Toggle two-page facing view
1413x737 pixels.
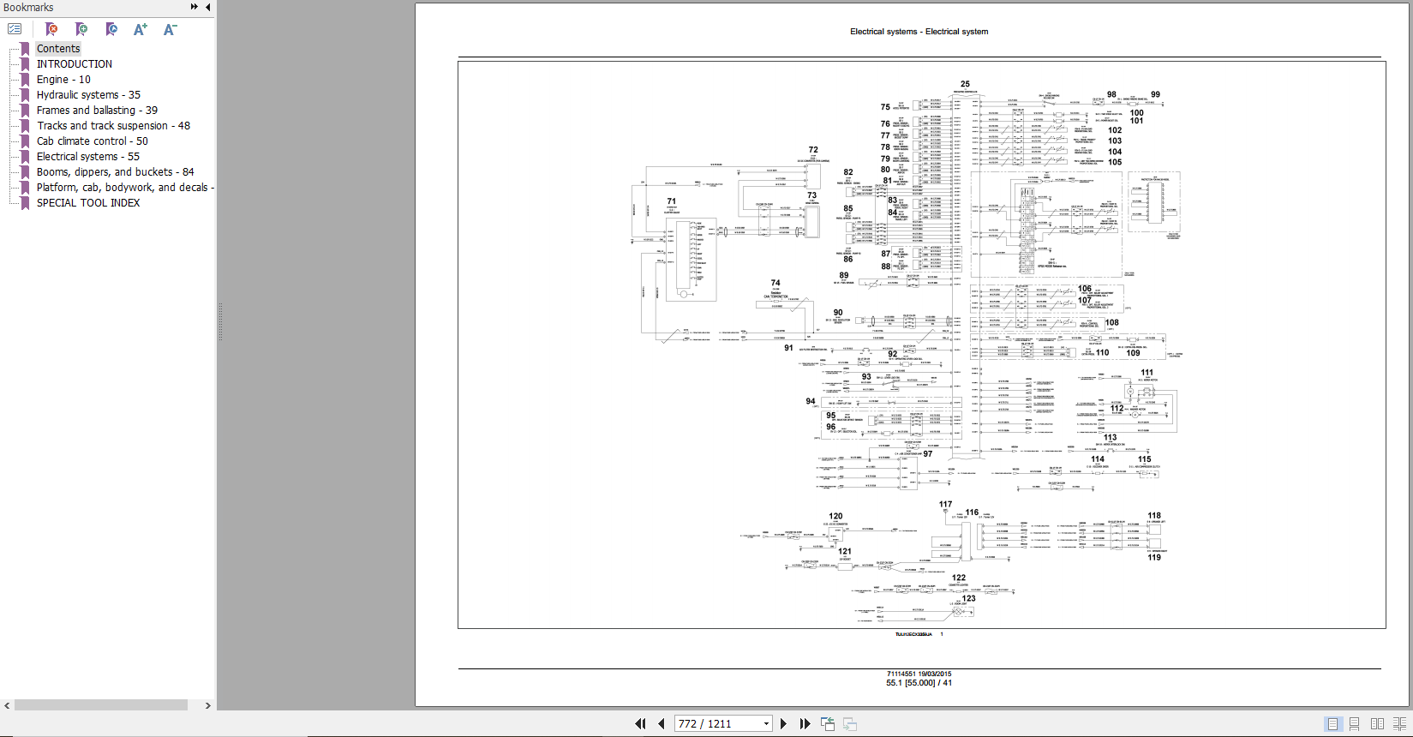[1377, 724]
